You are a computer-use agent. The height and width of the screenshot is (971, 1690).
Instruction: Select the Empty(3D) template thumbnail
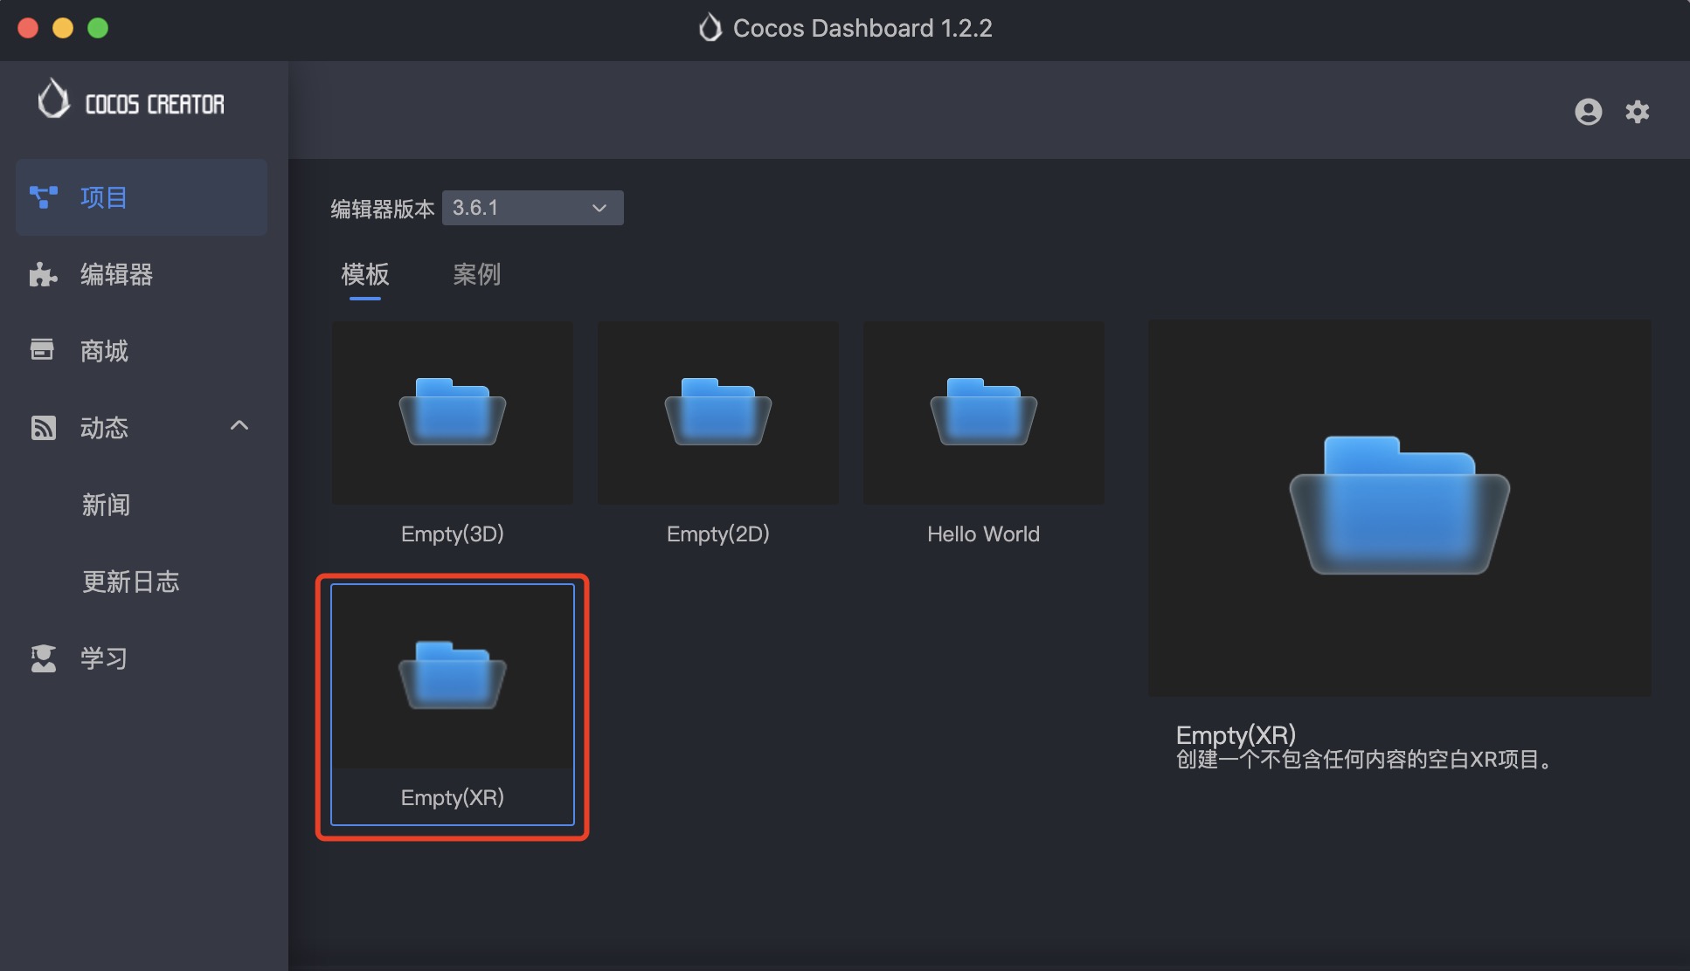coord(453,413)
